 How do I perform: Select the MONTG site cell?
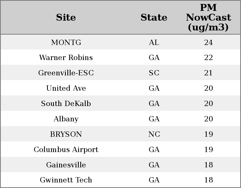[x=66, y=43]
